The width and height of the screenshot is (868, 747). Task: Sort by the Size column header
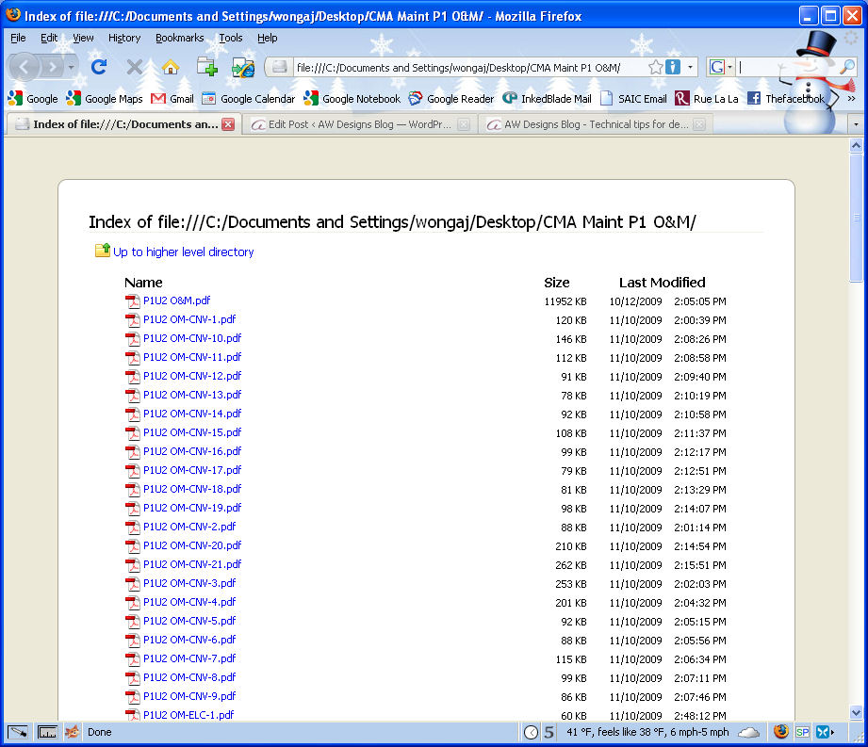pyautogui.click(x=557, y=283)
